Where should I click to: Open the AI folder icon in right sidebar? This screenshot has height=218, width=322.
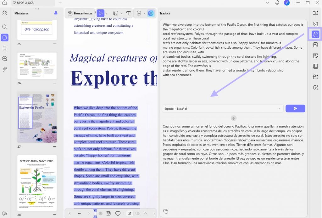[x=315, y=77]
